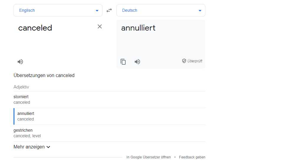
Task: Click the 'Englisch' language label
Action: (27, 10)
